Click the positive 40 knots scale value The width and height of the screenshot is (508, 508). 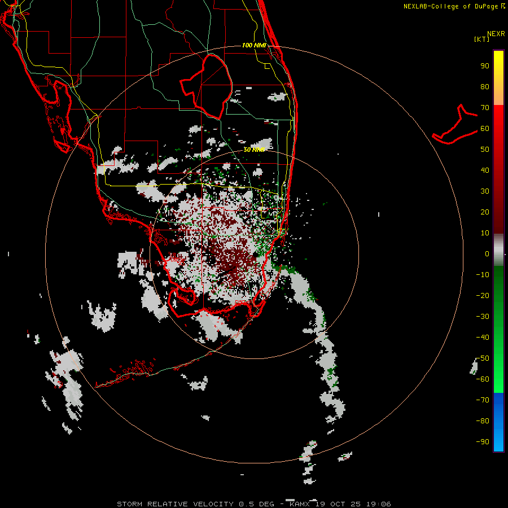[x=485, y=170]
